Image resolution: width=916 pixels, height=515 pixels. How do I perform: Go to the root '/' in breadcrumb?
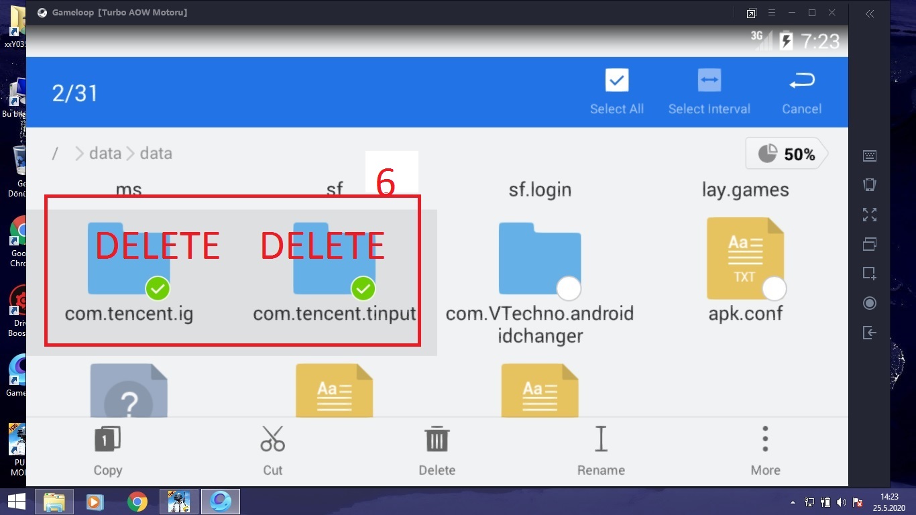(x=55, y=154)
